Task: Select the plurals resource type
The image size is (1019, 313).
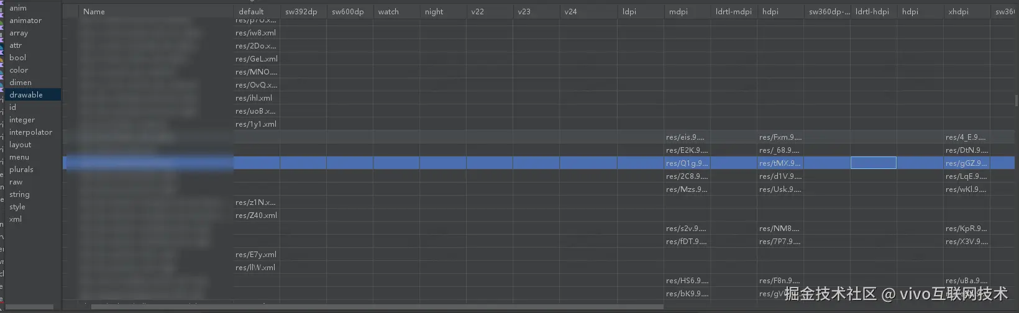Action: pyautogui.click(x=21, y=170)
